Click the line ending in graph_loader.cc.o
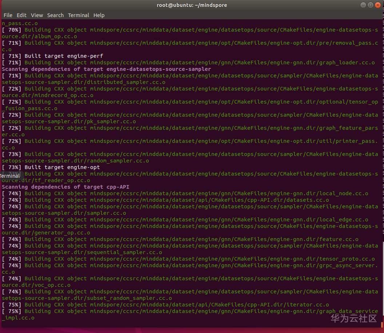Image resolution: width=384 pixels, height=333 pixels. (188, 63)
